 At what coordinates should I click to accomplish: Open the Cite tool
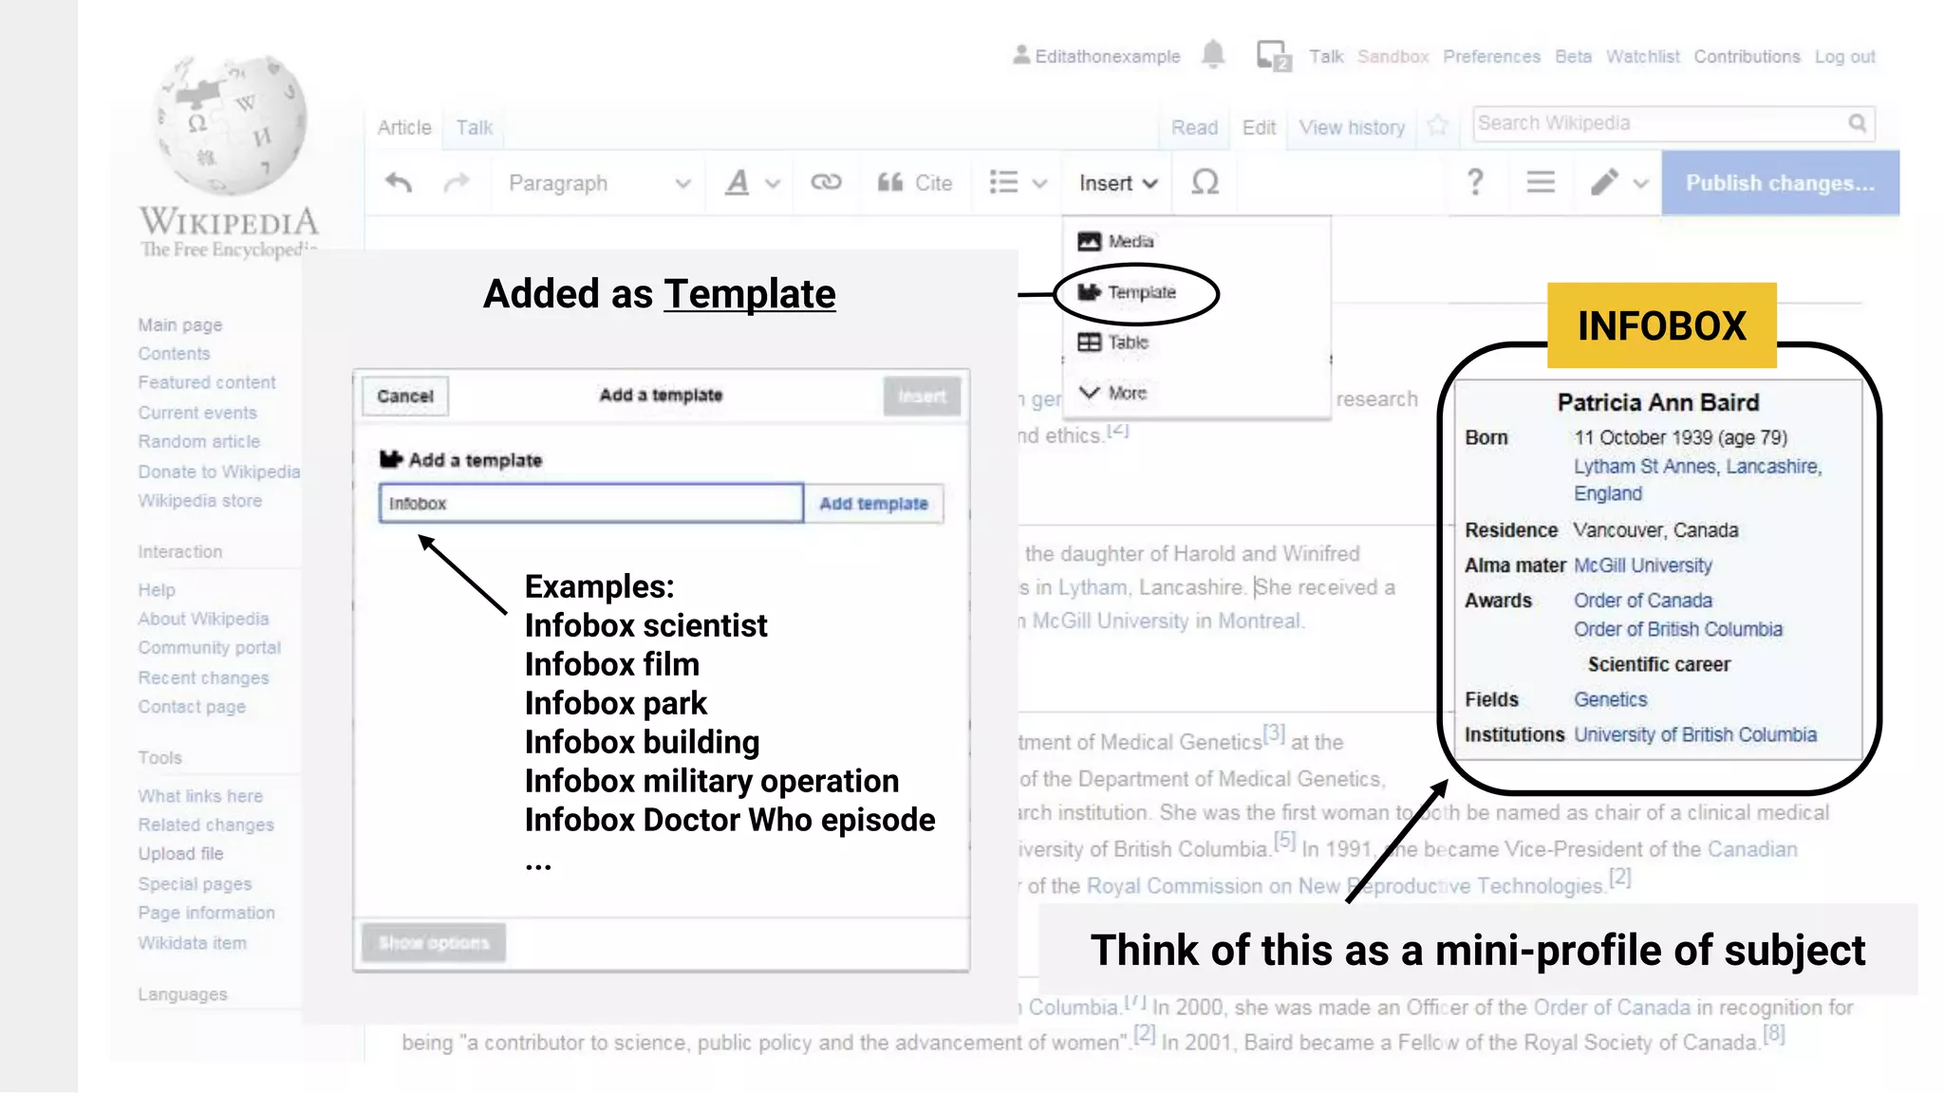tap(915, 182)
